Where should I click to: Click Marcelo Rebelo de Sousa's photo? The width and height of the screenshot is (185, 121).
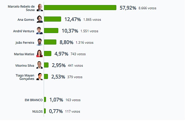click(x=40, y=8)
